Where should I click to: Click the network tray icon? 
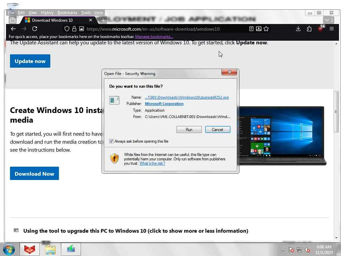(x=299, y=250)
